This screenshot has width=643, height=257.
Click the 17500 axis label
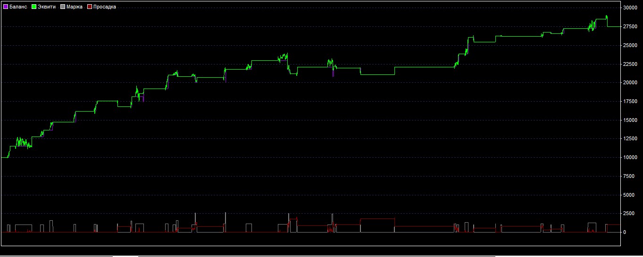[x=630, y=102]
